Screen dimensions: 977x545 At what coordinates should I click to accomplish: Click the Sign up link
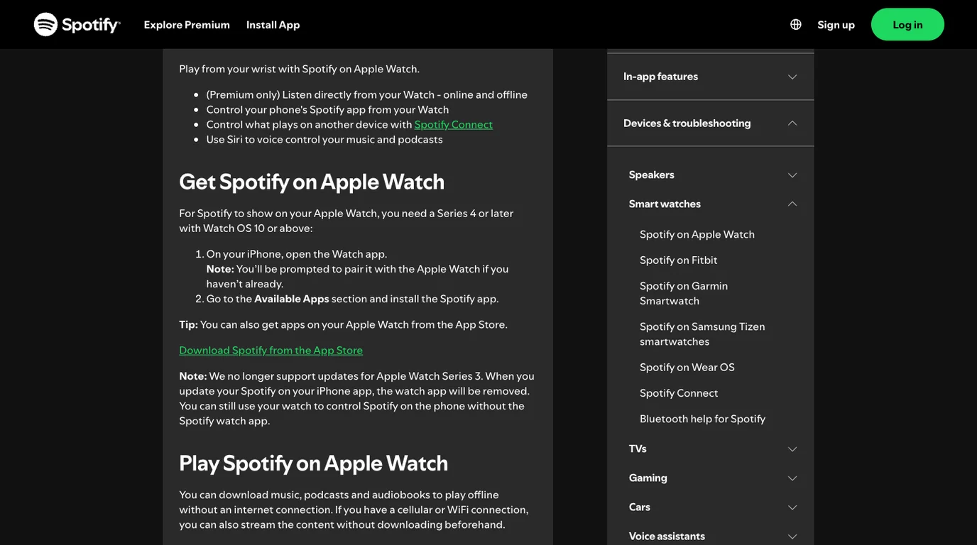[x=836, y=24]
